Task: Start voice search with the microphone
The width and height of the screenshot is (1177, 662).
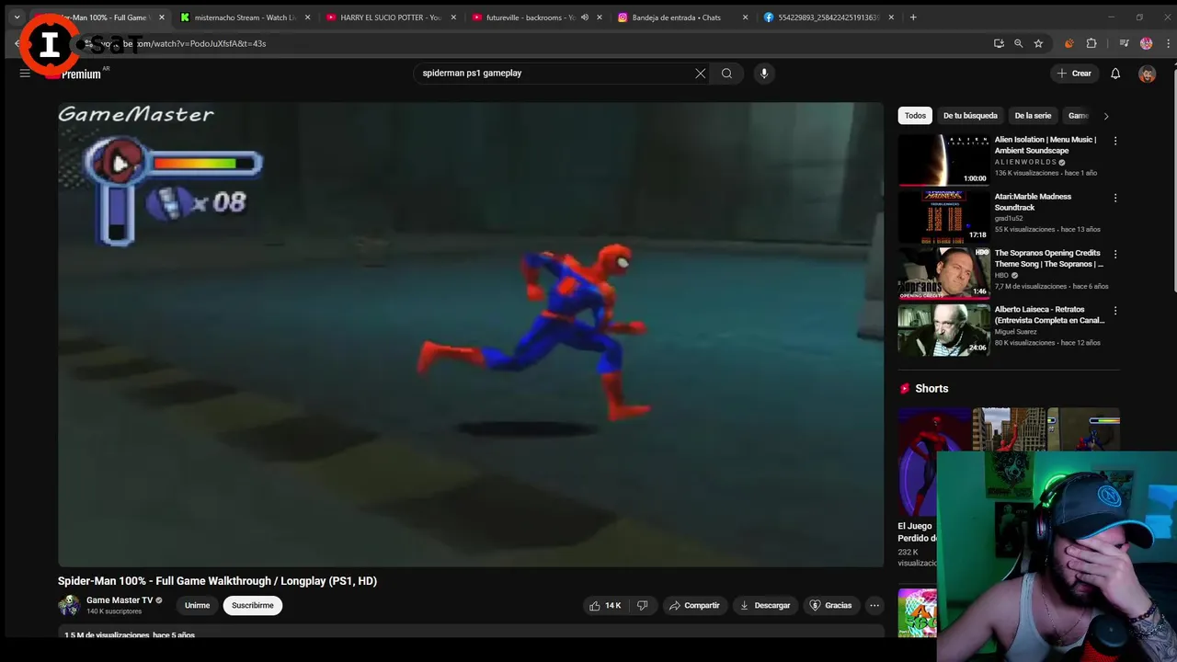Action: point(763,74)
